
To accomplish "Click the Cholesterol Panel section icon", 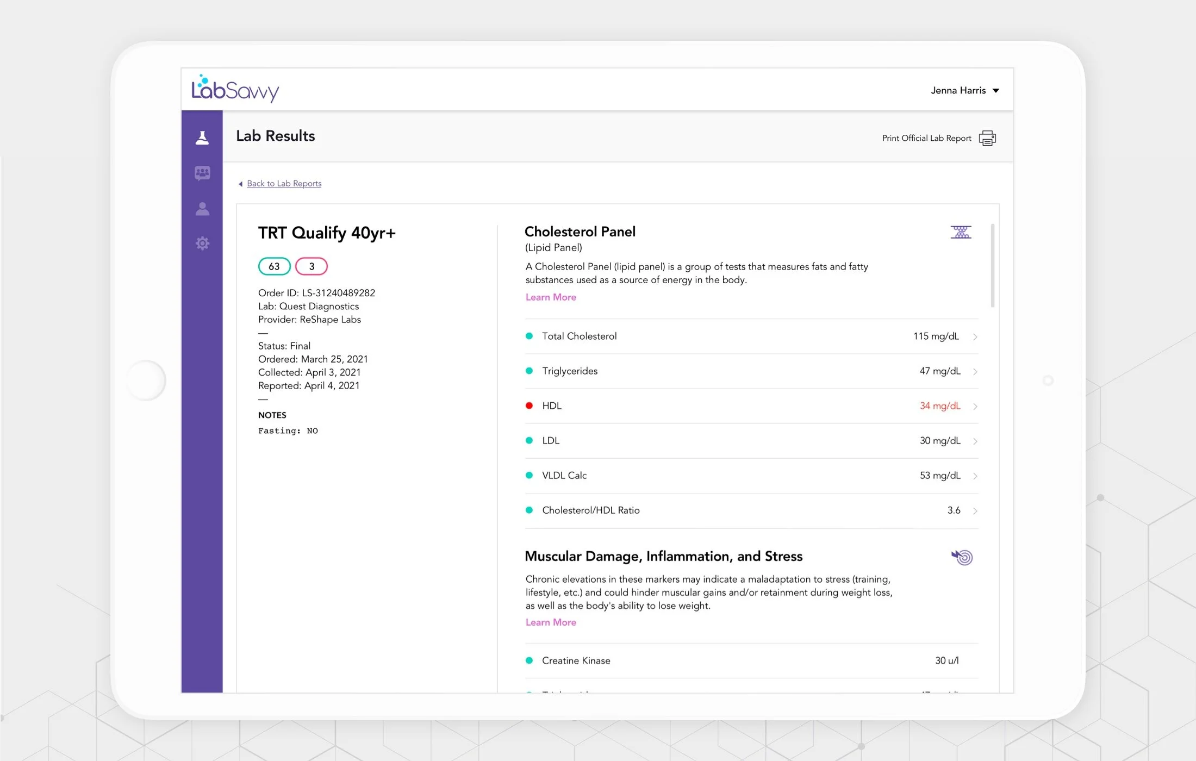I will click(x=961, y=232).
